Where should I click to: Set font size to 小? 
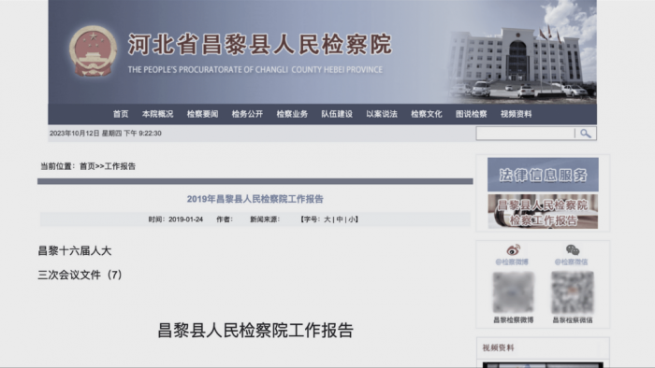click(x=352, y=219)
